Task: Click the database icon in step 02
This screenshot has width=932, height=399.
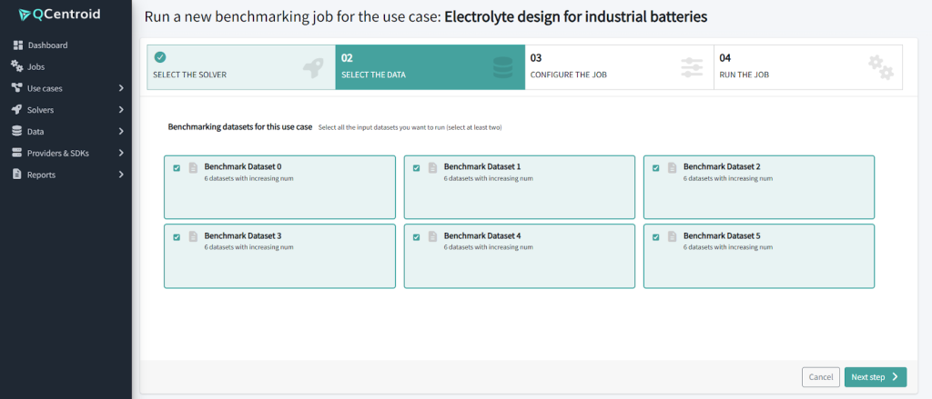Action: (x=501, y=67)
